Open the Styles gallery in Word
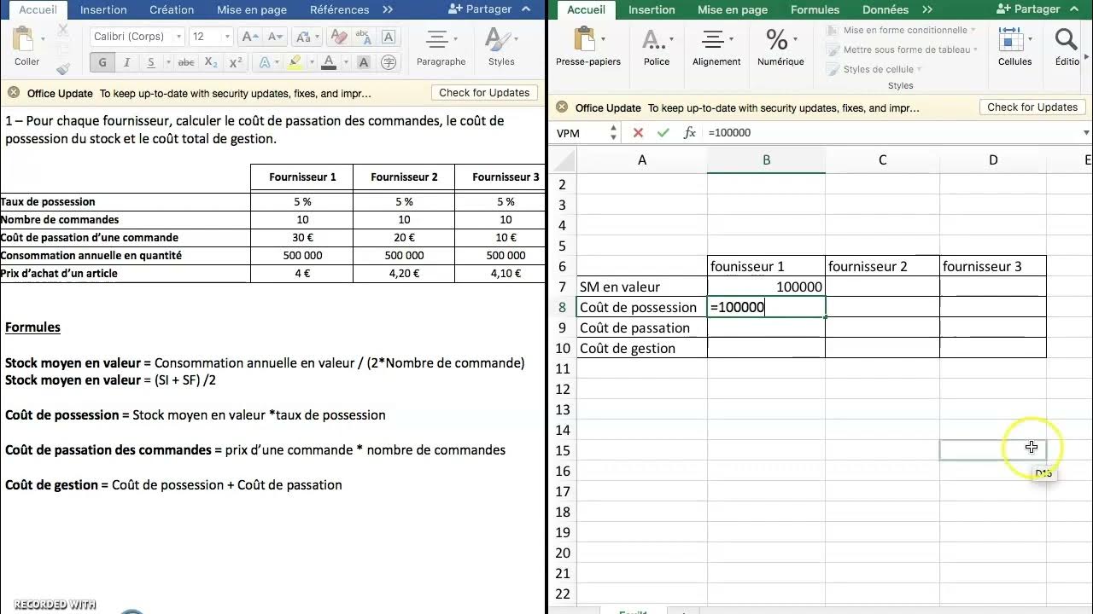Viewport: 1093px width, 614px height. tap(500, 47)
